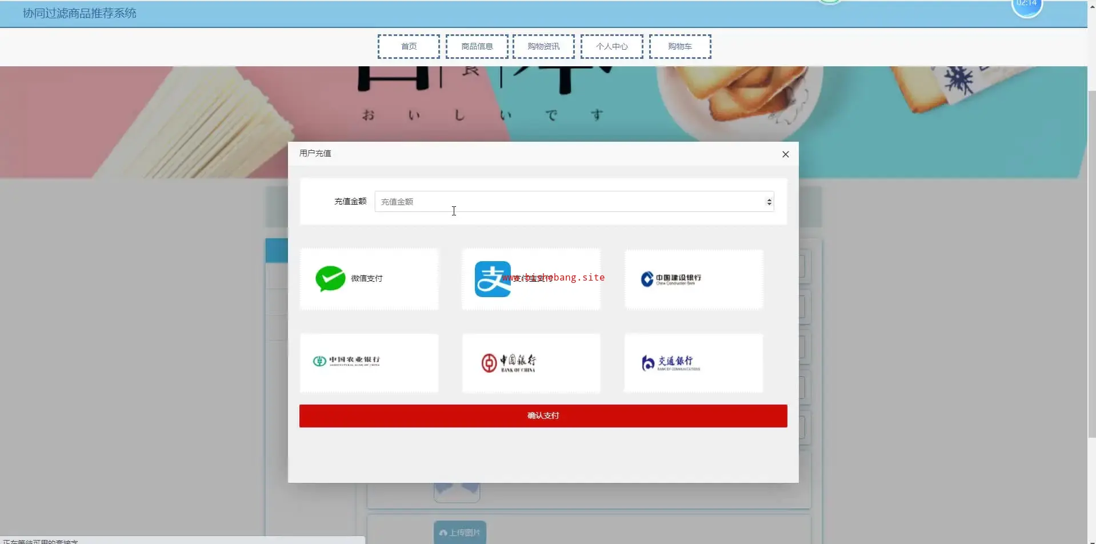Open 购物资讯 navigation tab

coord(543,46)
